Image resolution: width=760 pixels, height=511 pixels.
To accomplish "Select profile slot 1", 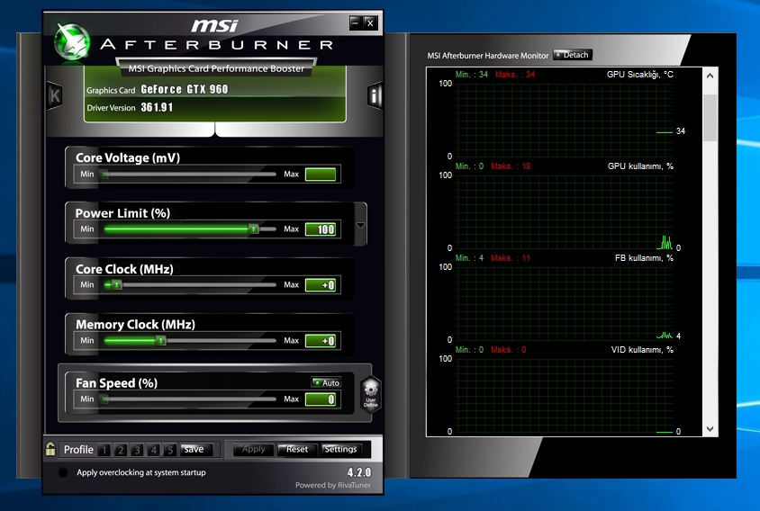I will point(104,450).
